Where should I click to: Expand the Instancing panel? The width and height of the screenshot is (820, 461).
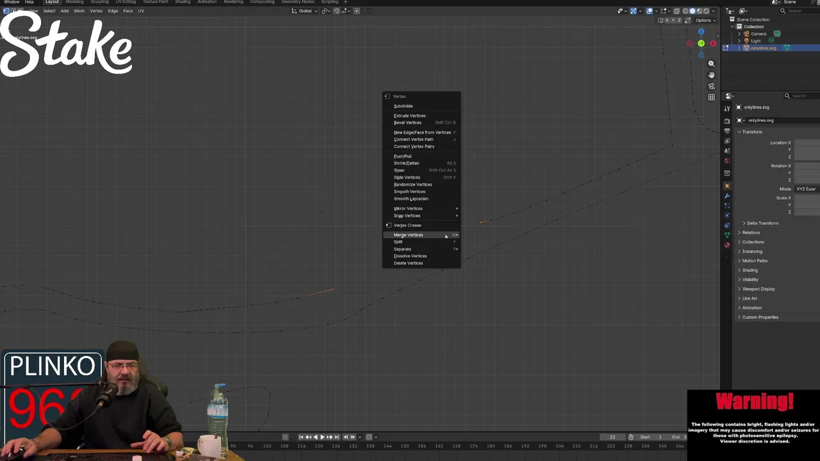(x=752, y=251)
